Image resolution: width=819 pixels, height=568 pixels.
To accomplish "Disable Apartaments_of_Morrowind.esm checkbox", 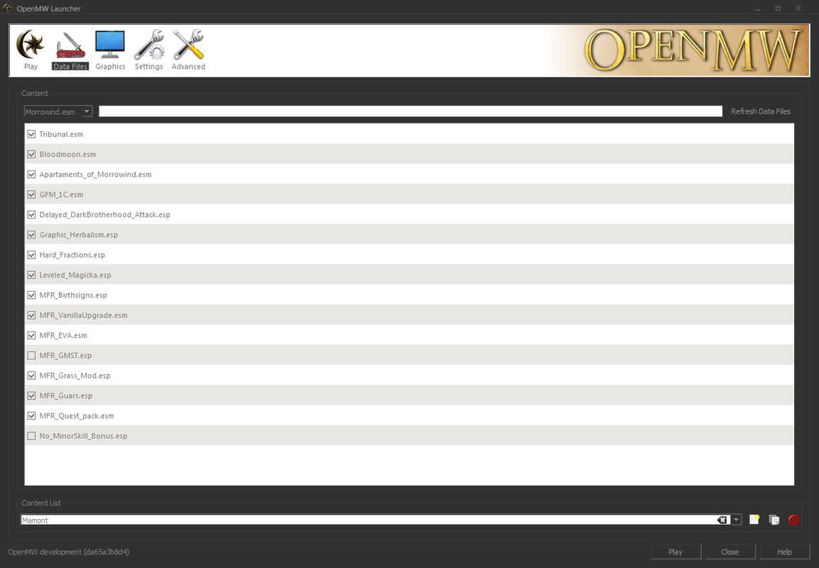I will 31,174.
